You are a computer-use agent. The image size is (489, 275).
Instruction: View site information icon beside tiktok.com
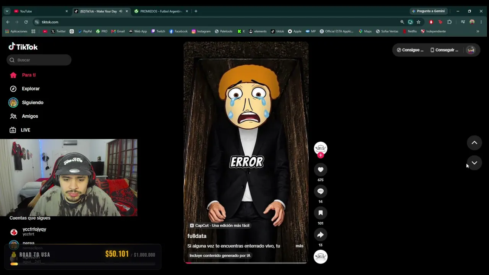(x=37, y=22)
